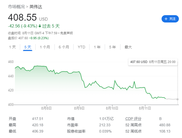Click the 52 周低点 value 108.13
182x138 pixels.
pos(165,131)
